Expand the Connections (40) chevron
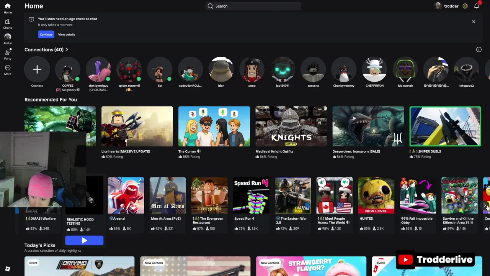Screen dimensions: 490x276 67,49
